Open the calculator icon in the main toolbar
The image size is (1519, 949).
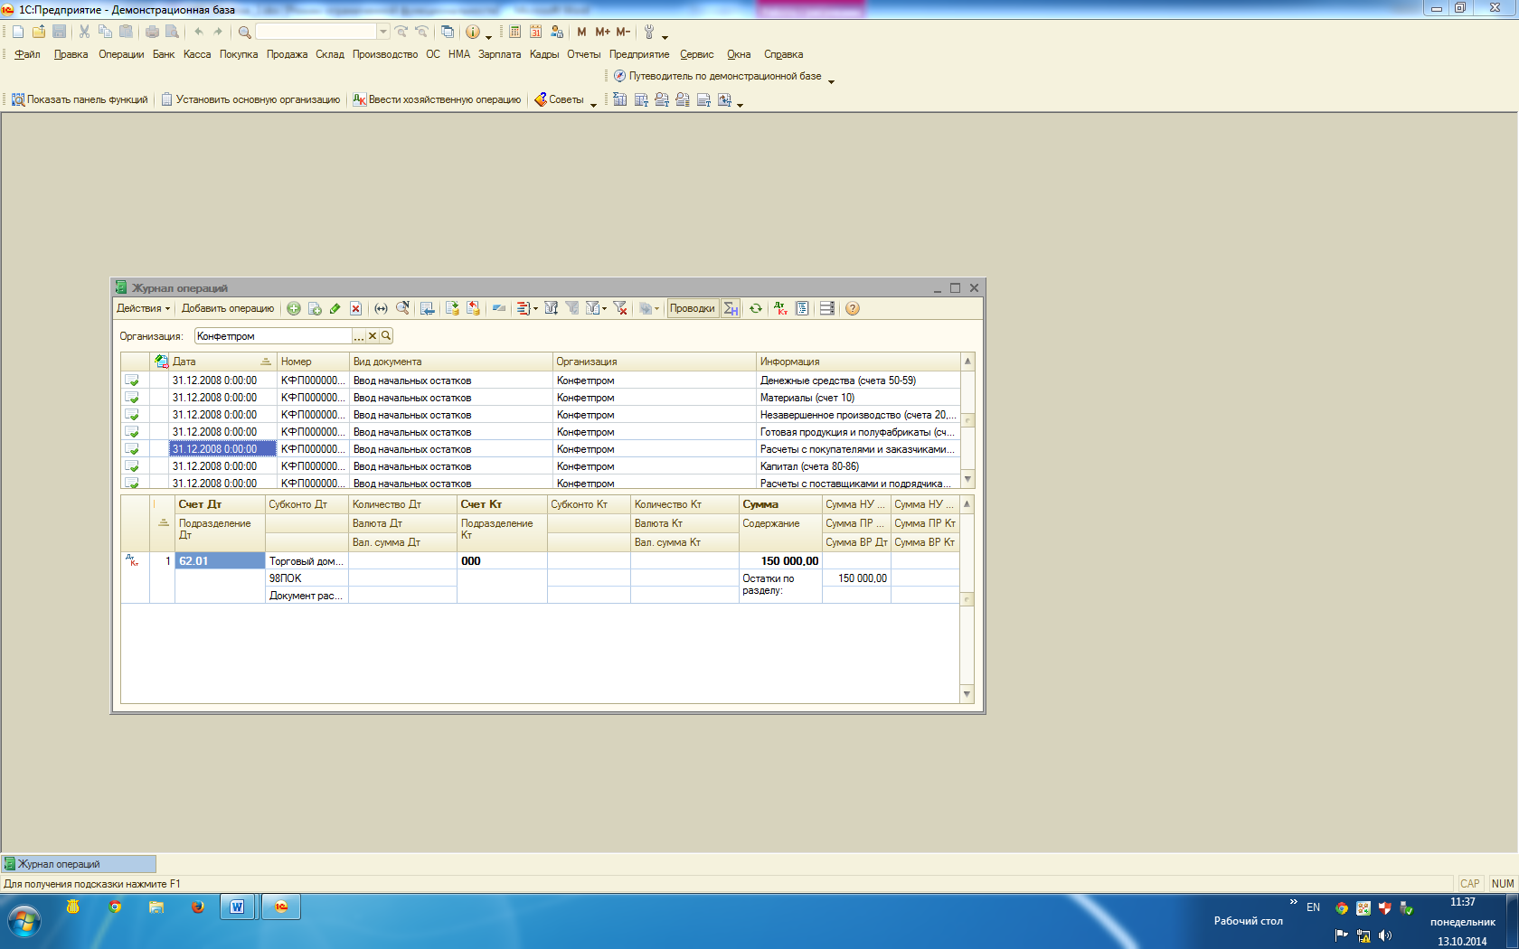(514, 32)
